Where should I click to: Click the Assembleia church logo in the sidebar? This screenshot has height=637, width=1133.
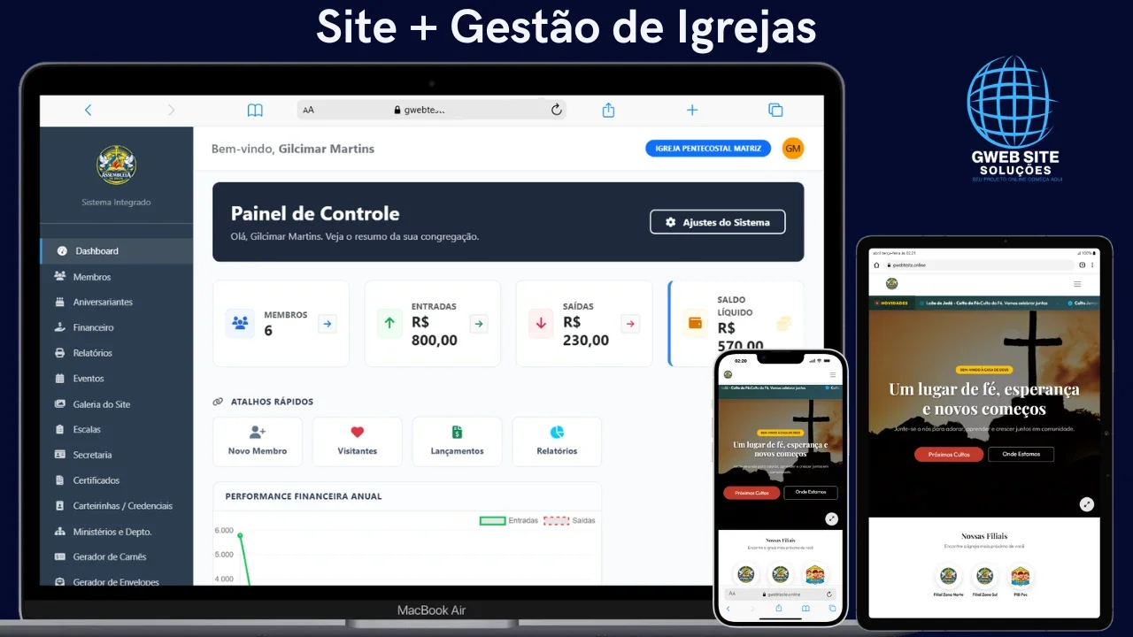[x=116, y=165]
